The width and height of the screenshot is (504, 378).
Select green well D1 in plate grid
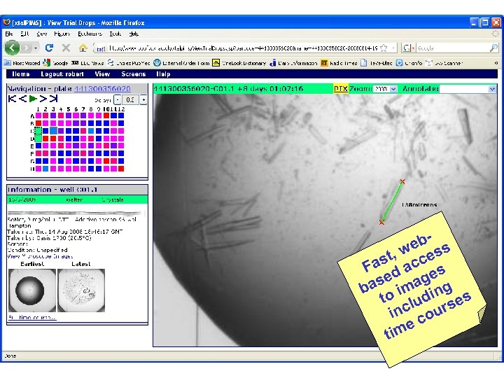[x=38, y=138]
